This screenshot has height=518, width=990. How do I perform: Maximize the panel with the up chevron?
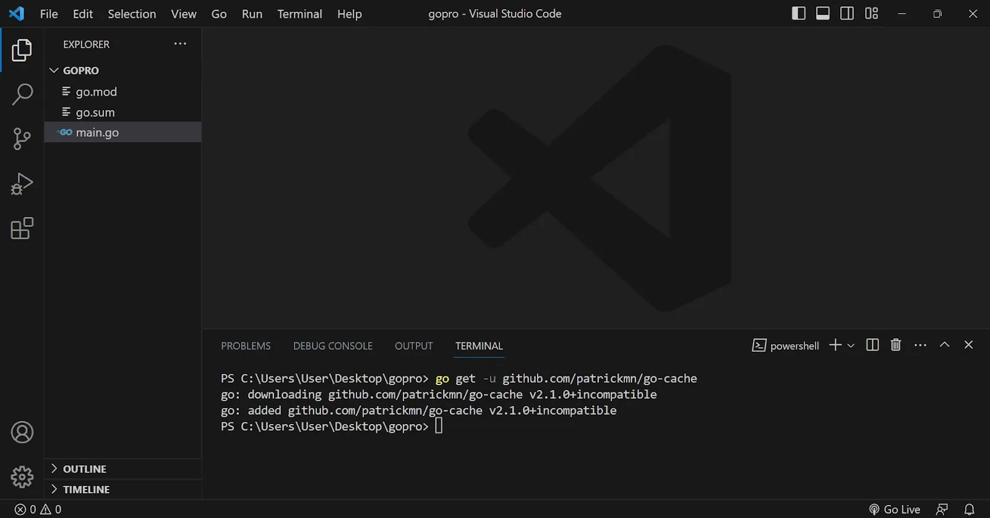click(944, 345)
